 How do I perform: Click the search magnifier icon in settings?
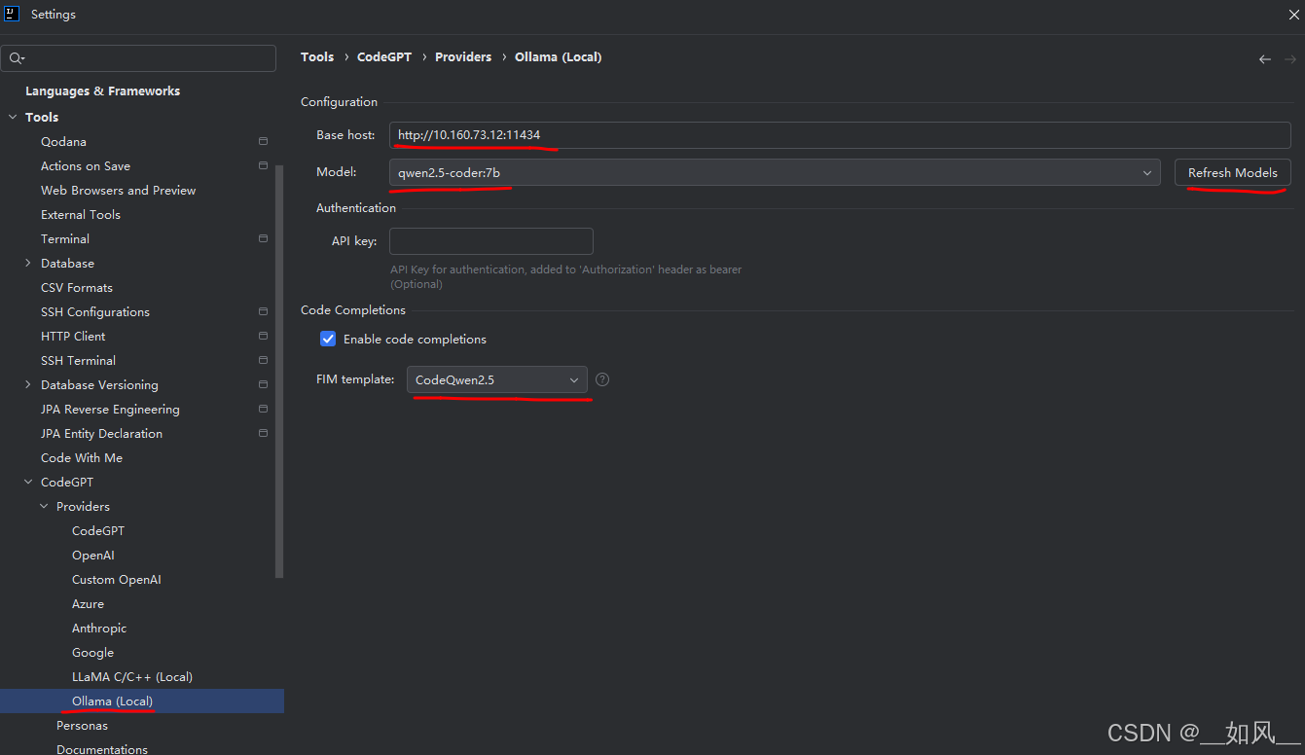tap(17, 58)
